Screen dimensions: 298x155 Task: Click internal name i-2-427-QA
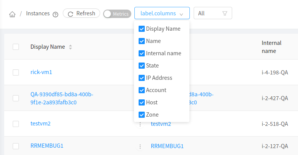[275, 98]
